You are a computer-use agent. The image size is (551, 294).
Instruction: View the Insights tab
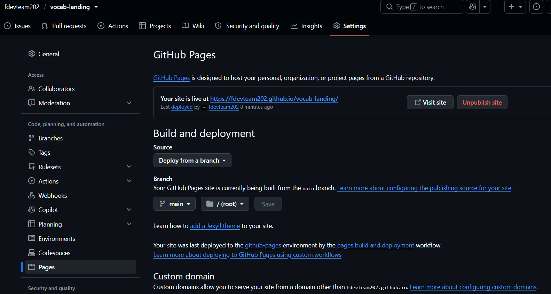coord(306,26)
